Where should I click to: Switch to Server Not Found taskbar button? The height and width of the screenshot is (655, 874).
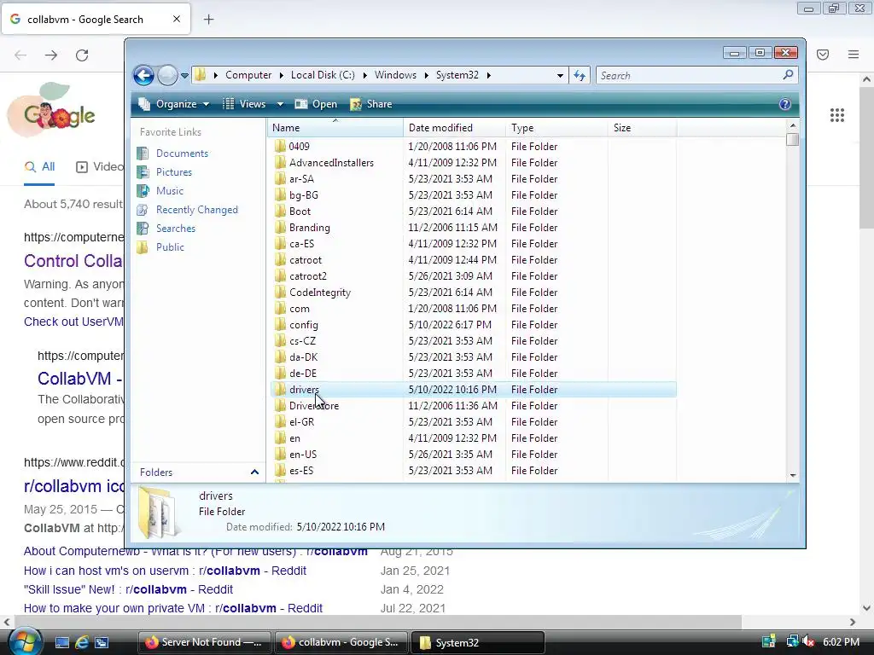click(203, 642)
